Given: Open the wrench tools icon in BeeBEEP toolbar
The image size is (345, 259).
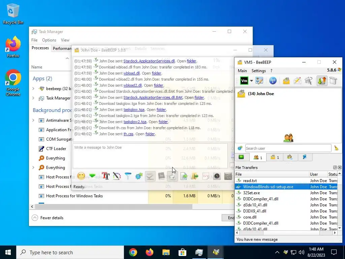Looking at the screenshot, I should tap(309, 81).
